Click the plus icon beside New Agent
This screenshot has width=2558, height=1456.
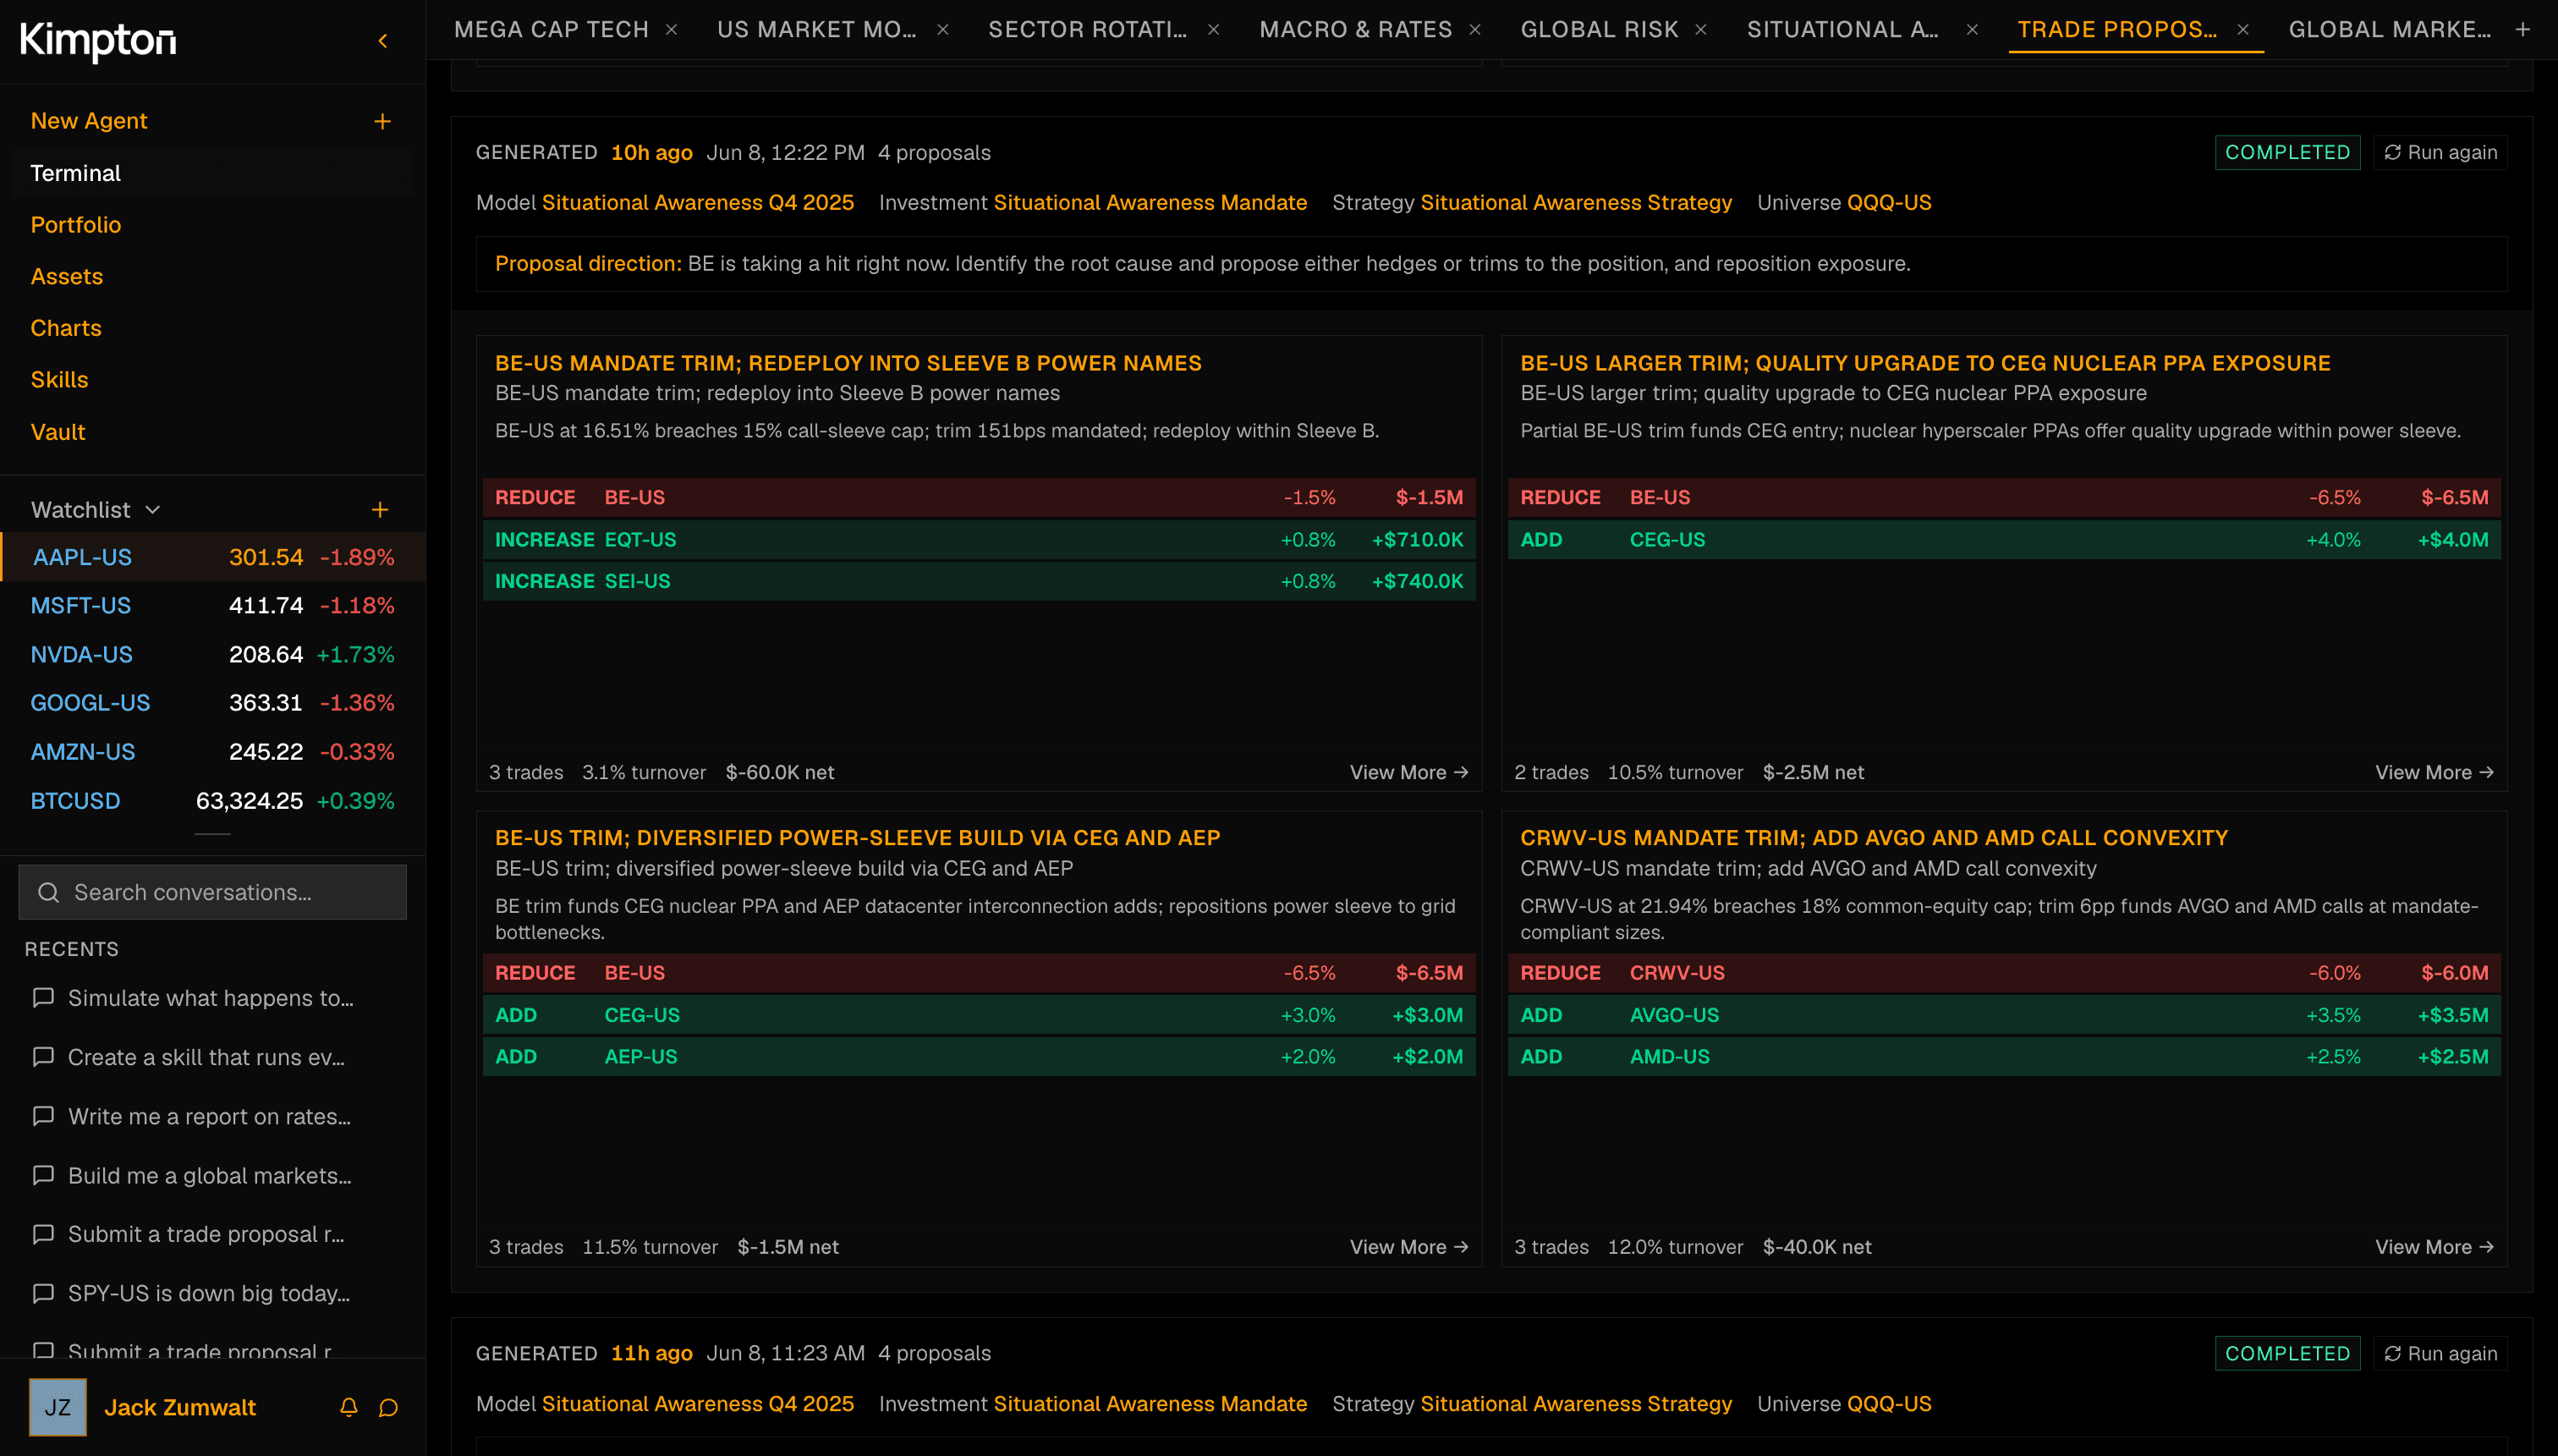pos(382,121)
